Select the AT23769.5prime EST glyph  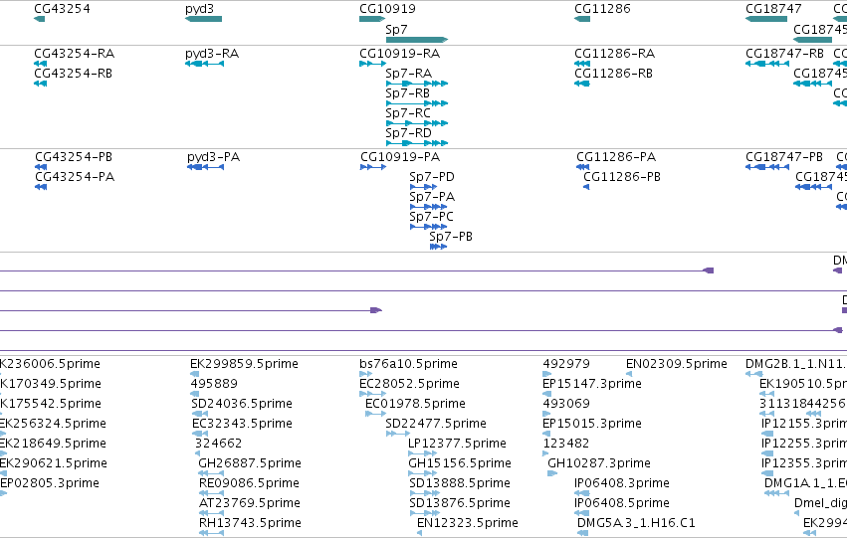(211, 514)
